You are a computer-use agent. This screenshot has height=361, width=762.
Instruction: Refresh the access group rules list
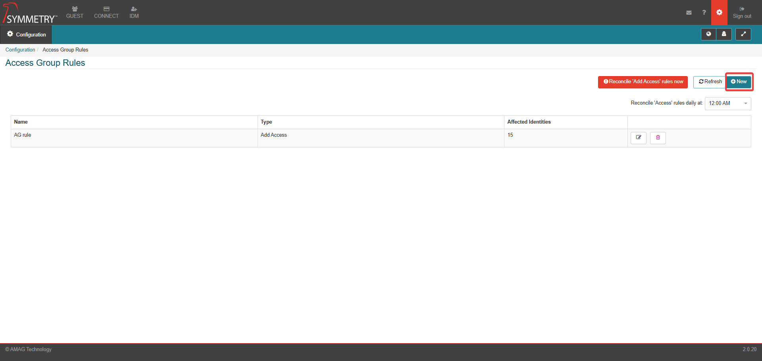click(710, 82)
